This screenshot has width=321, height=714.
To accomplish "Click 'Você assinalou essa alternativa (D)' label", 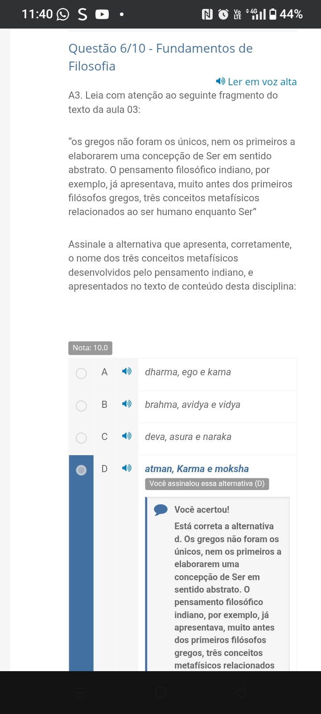I will [x=207, y=484].
